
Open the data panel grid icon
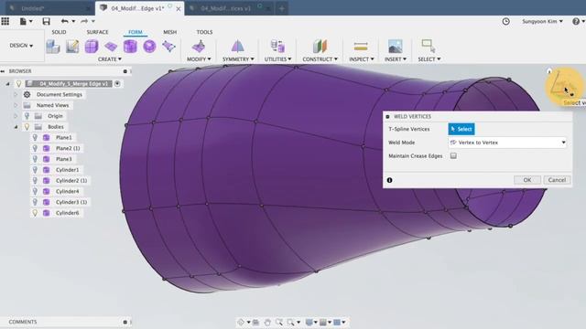click(x=5, y=21)
